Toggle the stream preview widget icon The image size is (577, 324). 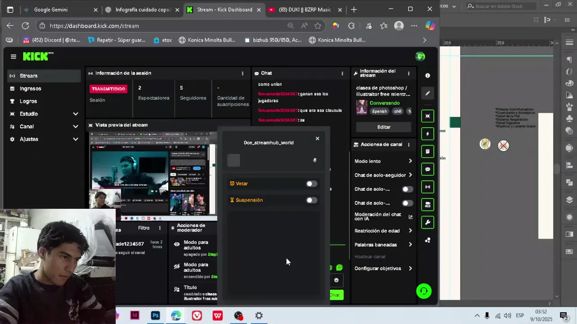pyautogui.click(x=427, y=116)
